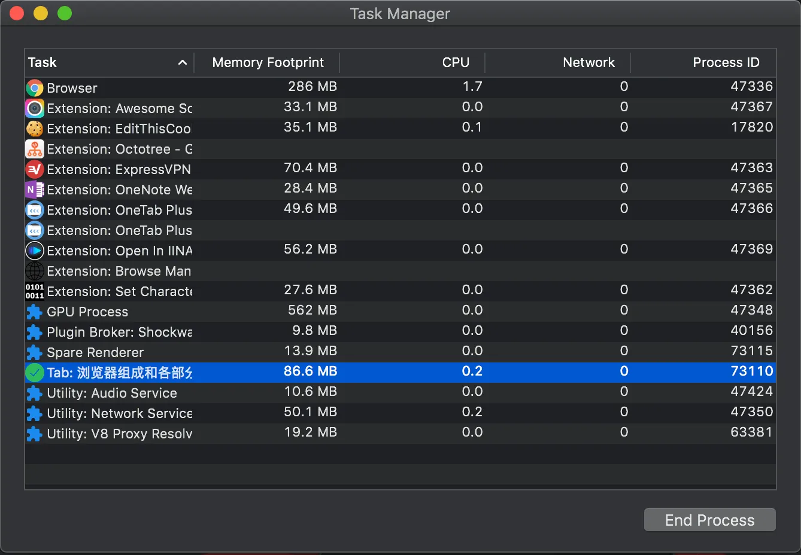Click the Awesome Screenshot extension icon

tap(35, 108)
